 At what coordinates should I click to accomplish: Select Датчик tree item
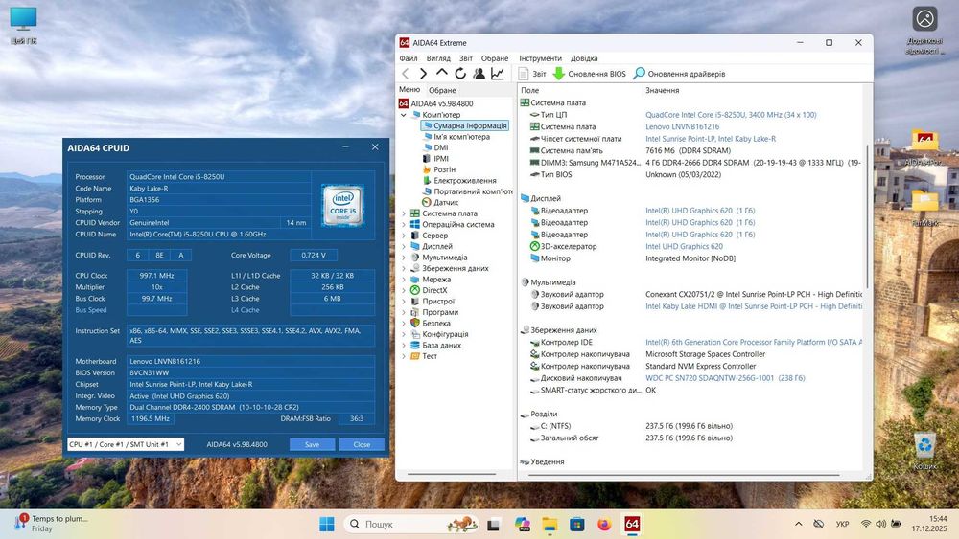click(440, 203)
